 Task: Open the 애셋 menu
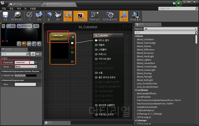[x=19, y=9]
